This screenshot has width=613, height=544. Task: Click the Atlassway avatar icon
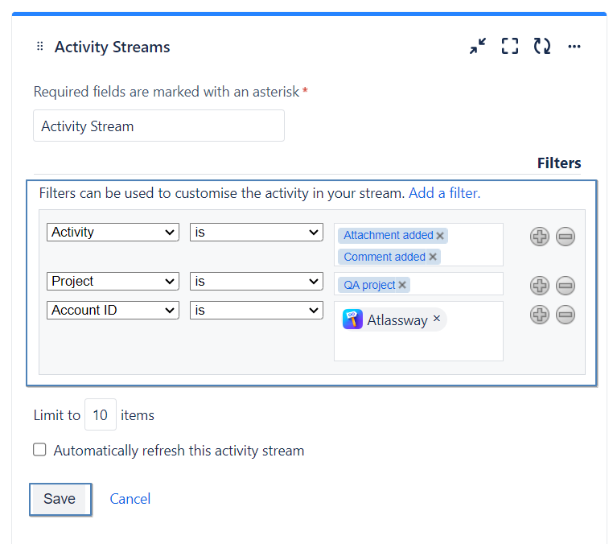pyautogui.click(x=352, y=319)
